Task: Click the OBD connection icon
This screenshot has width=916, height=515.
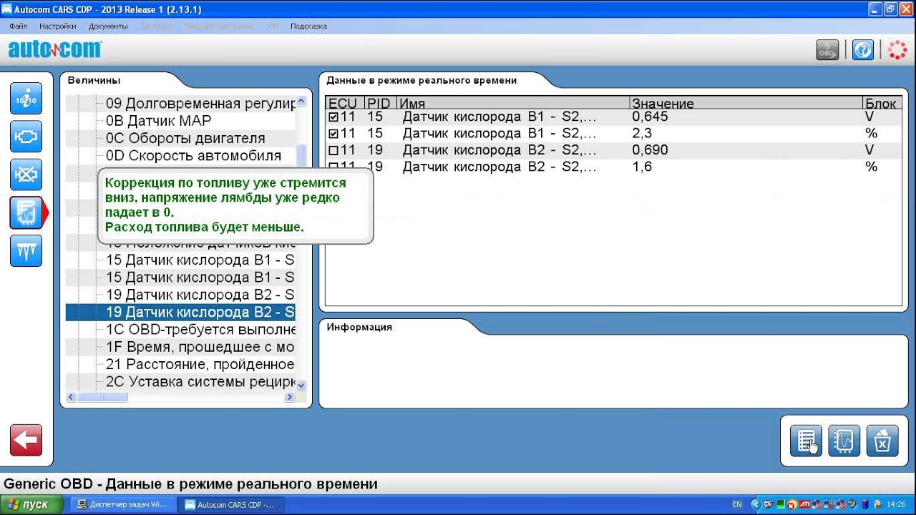Action: (827, 50)
